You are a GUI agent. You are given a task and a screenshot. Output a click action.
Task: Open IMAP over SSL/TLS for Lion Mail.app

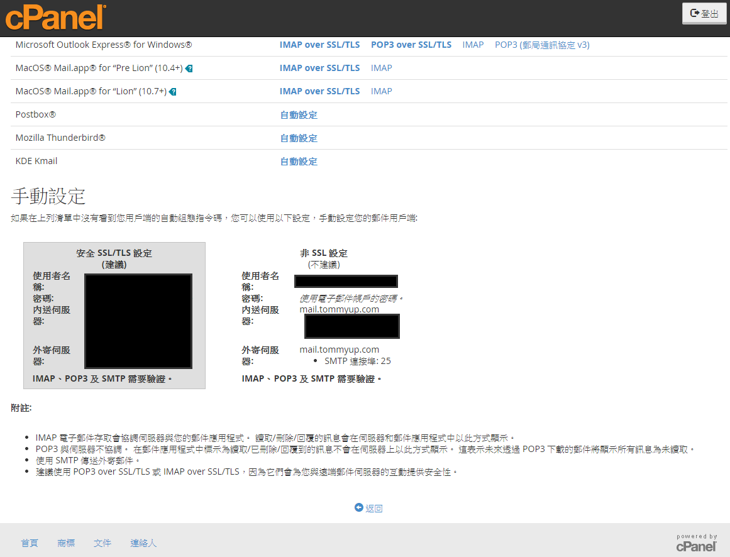click(319, 91)
